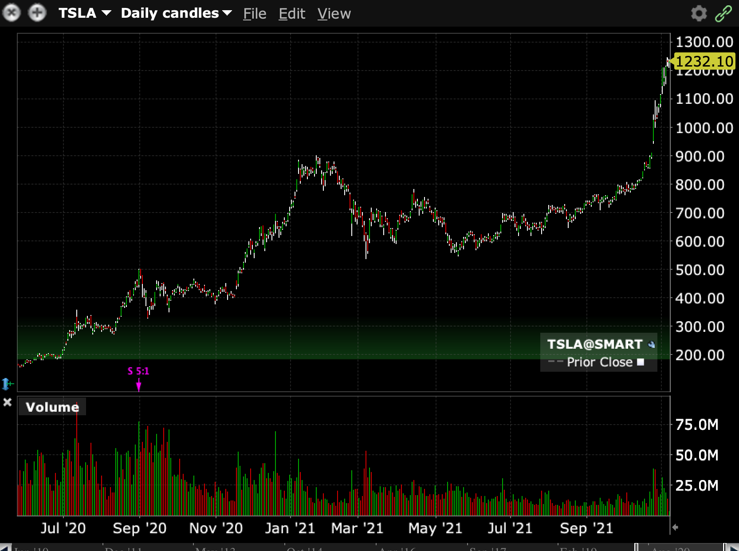Click the 400.00 price axis label
739x551 pixels.
point(700,299)
